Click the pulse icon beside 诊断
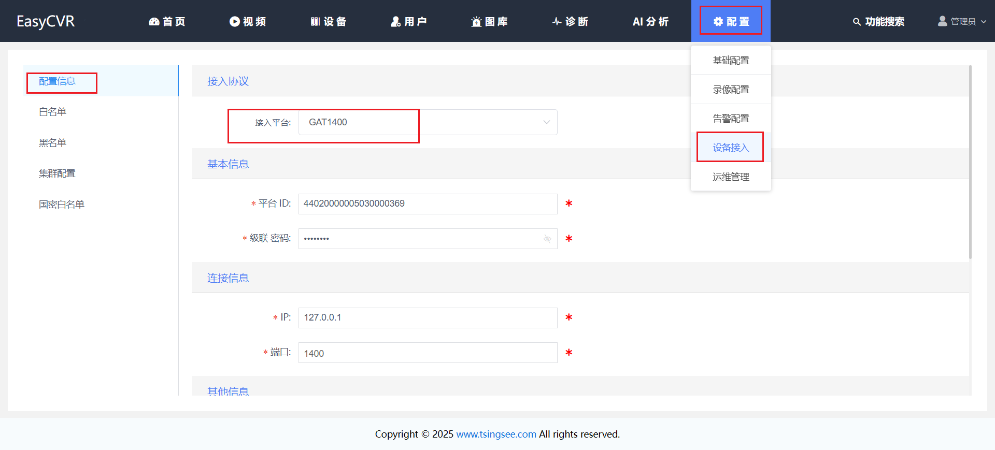 pos(557,21)
